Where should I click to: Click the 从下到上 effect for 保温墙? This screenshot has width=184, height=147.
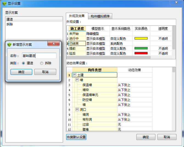pos(135,85)
